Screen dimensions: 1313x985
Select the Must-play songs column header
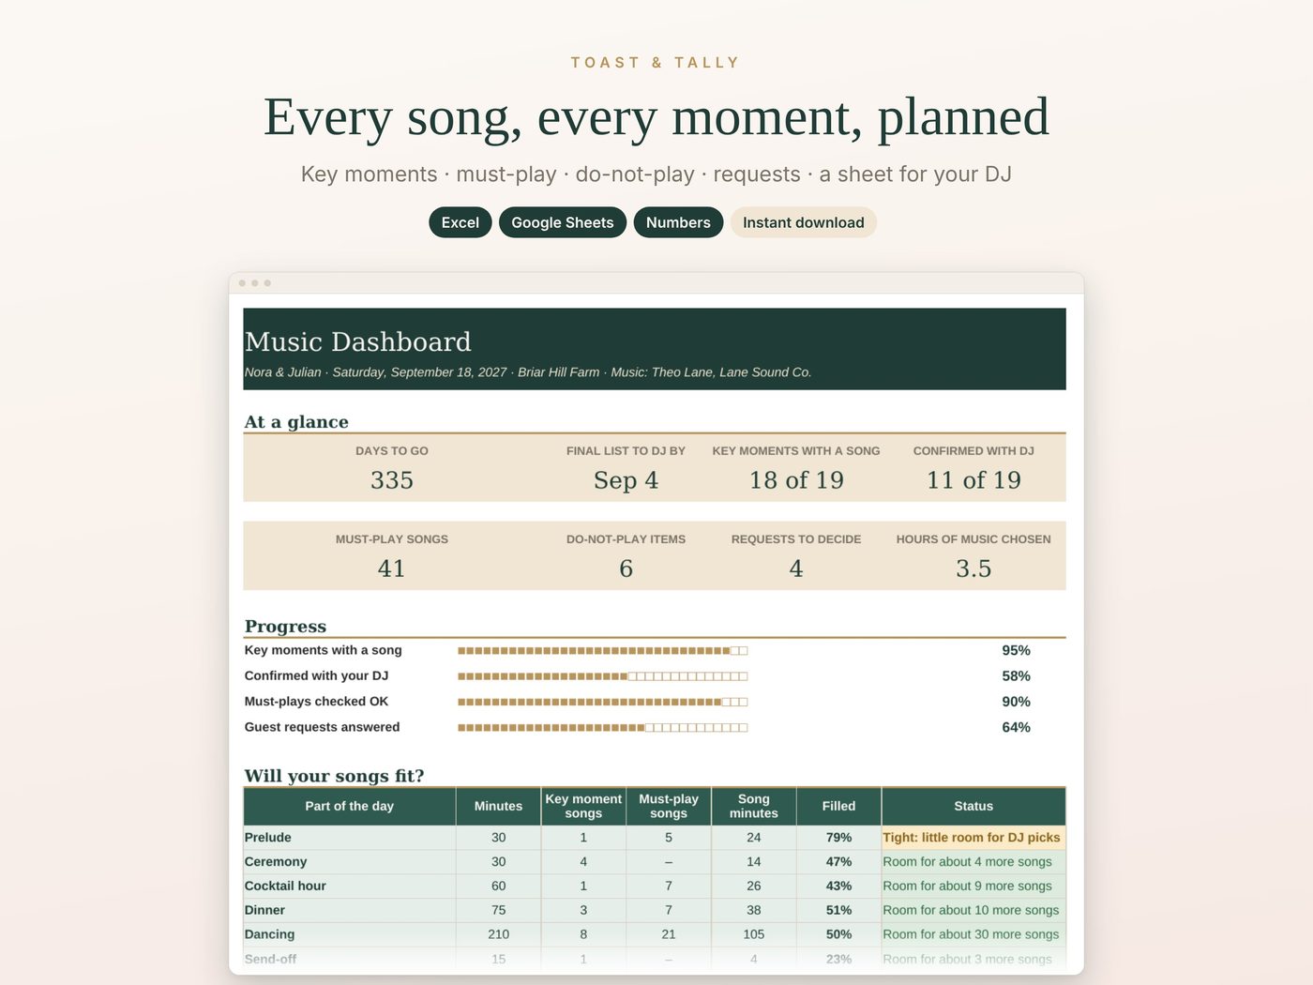tap(669, 806)
